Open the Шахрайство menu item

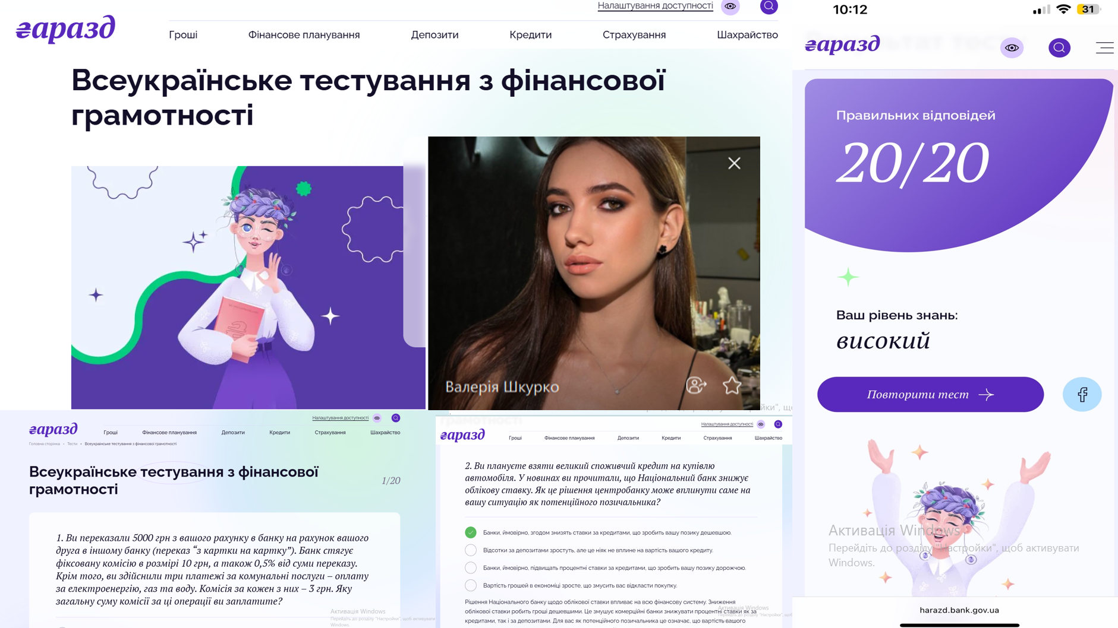point(747,35)
